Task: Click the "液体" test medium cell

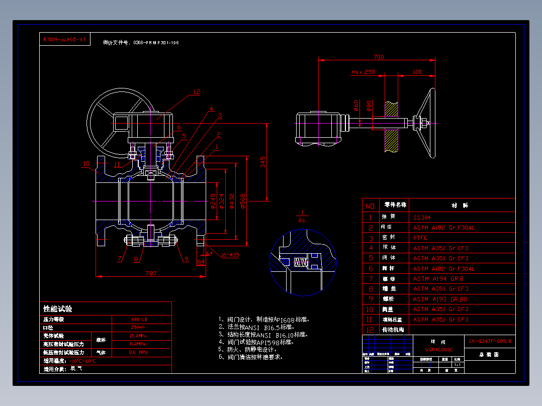Action: coord(101,340)
